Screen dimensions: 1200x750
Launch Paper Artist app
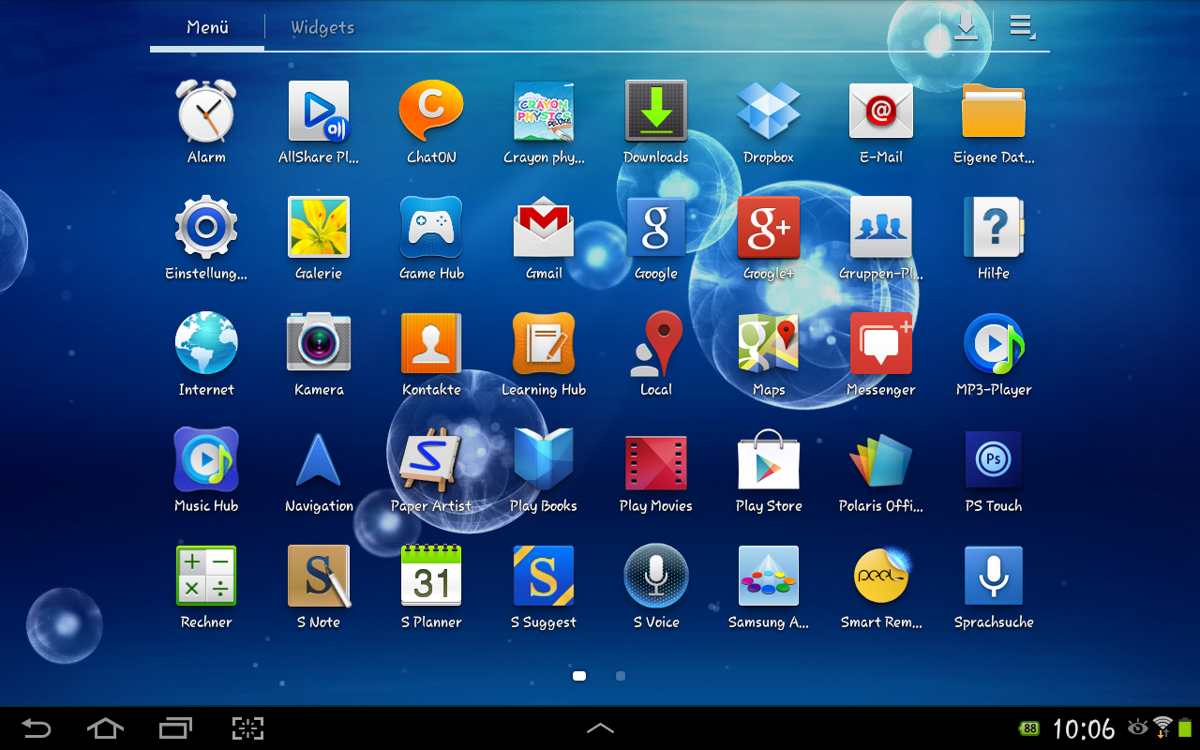pyautogui.click(x=431, y=460)
